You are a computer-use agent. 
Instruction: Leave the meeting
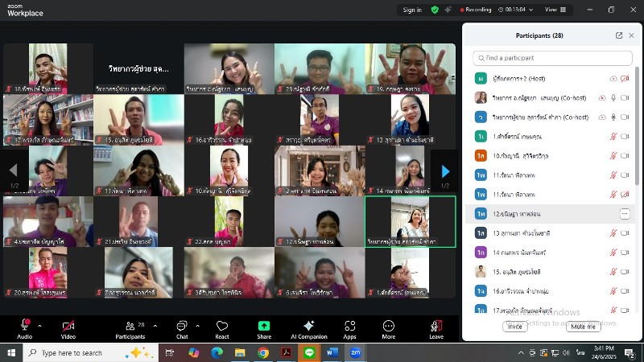coord(436,329)
